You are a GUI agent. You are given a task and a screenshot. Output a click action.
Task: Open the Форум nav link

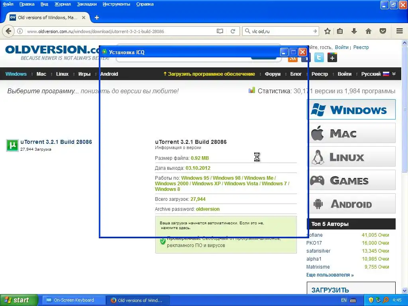pos(273,74)
